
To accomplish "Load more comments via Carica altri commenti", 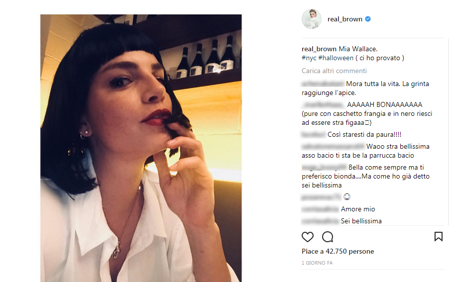I will coord(334,71).
